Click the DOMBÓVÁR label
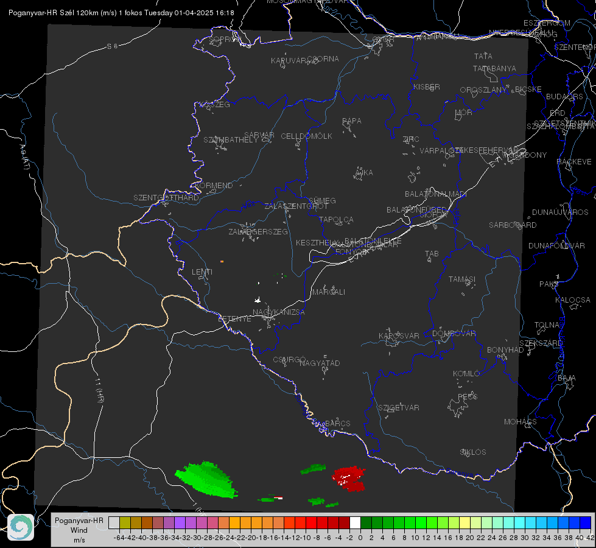The width and height of the screenshot is (596, 548). click(x=454, y=334)
